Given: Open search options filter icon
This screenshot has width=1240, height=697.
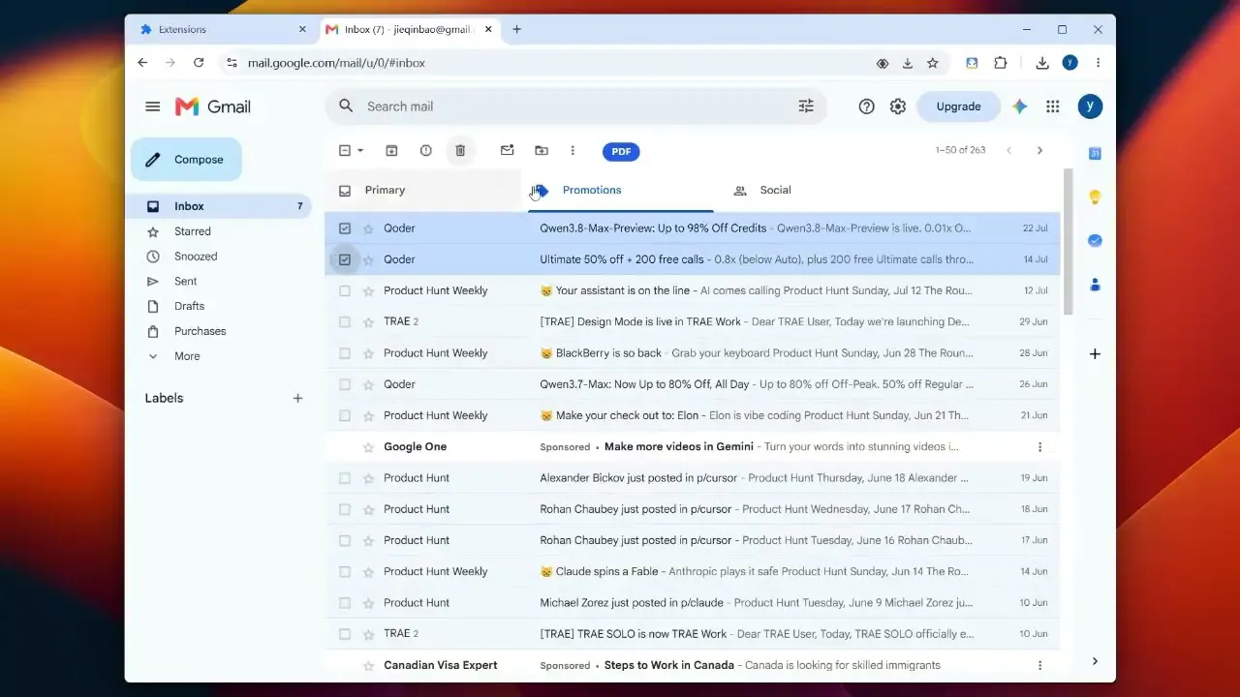Looking at the screenshot, I should click(x=806, y=106).
